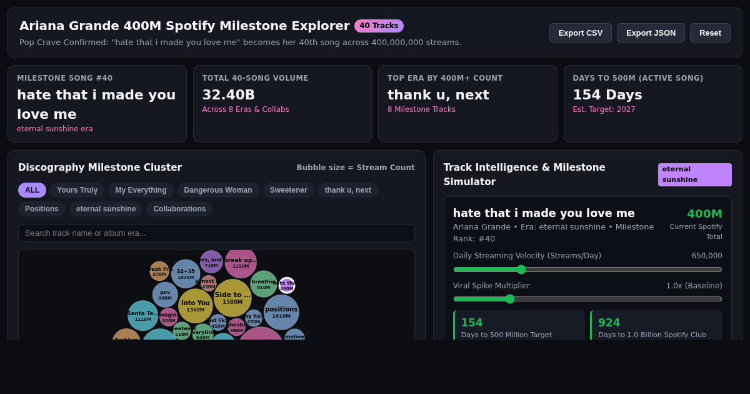Select the sweetener 510M bubble
This screenshot has width=750, height=394.
tap(182, 331)
